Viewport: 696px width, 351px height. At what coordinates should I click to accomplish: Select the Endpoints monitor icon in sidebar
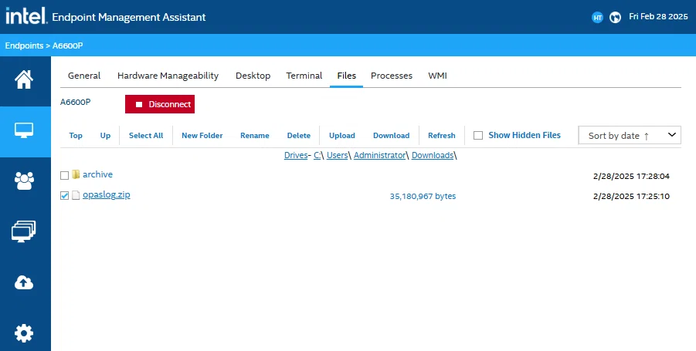[x=24, y=130]
